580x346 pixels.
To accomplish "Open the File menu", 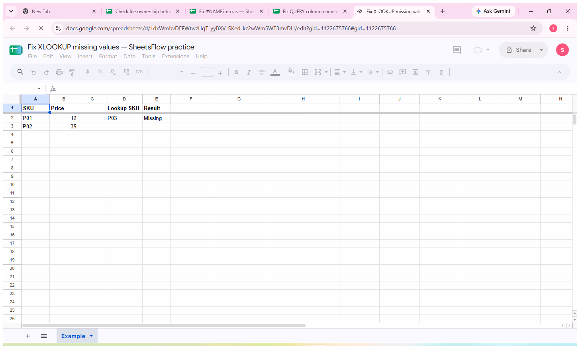I will pyautogui.click(x=32, y=56).
